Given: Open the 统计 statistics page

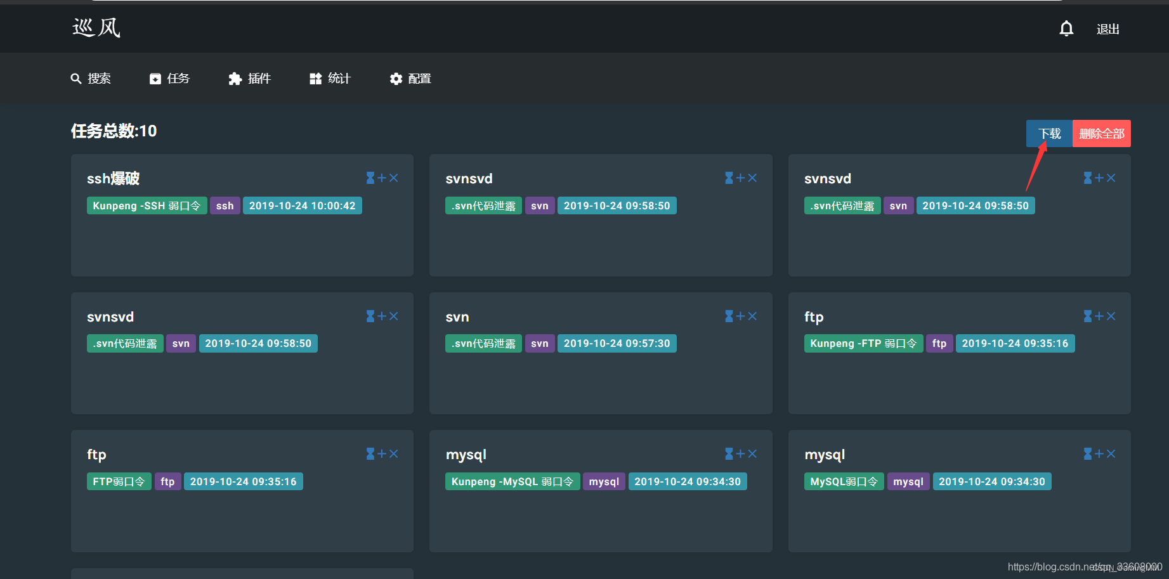Looking at the screenshot, I should click(330, 79).
